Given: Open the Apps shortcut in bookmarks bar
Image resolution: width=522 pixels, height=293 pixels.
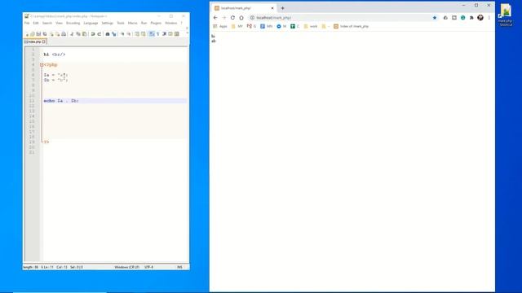Looking at the screenshot, I should [220, 26].
